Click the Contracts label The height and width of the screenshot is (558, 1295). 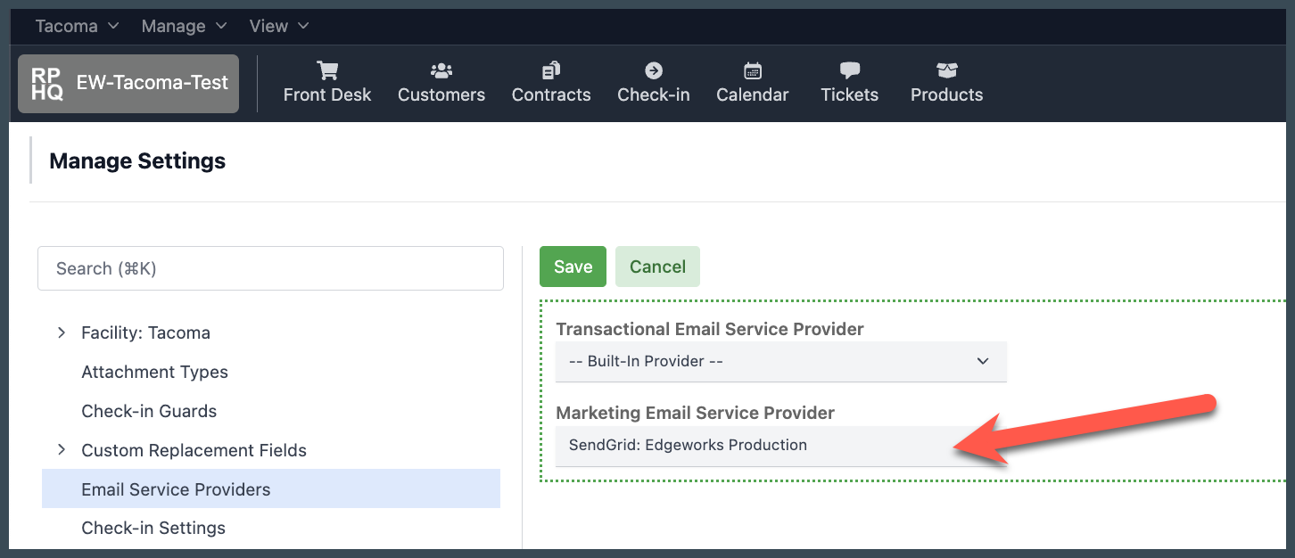click(x=551, y=94)
